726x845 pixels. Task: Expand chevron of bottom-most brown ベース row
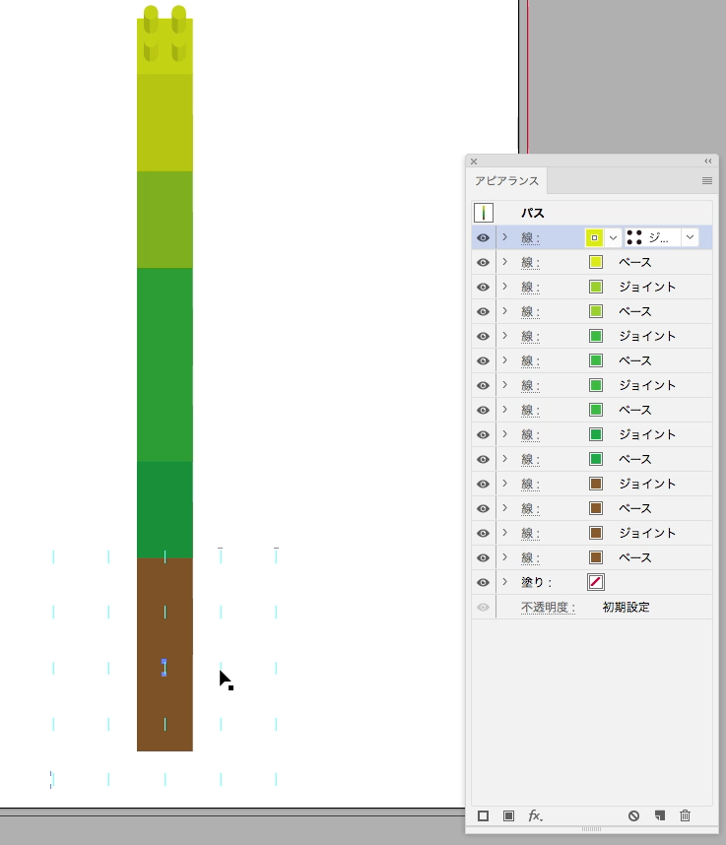click(504, 557)
